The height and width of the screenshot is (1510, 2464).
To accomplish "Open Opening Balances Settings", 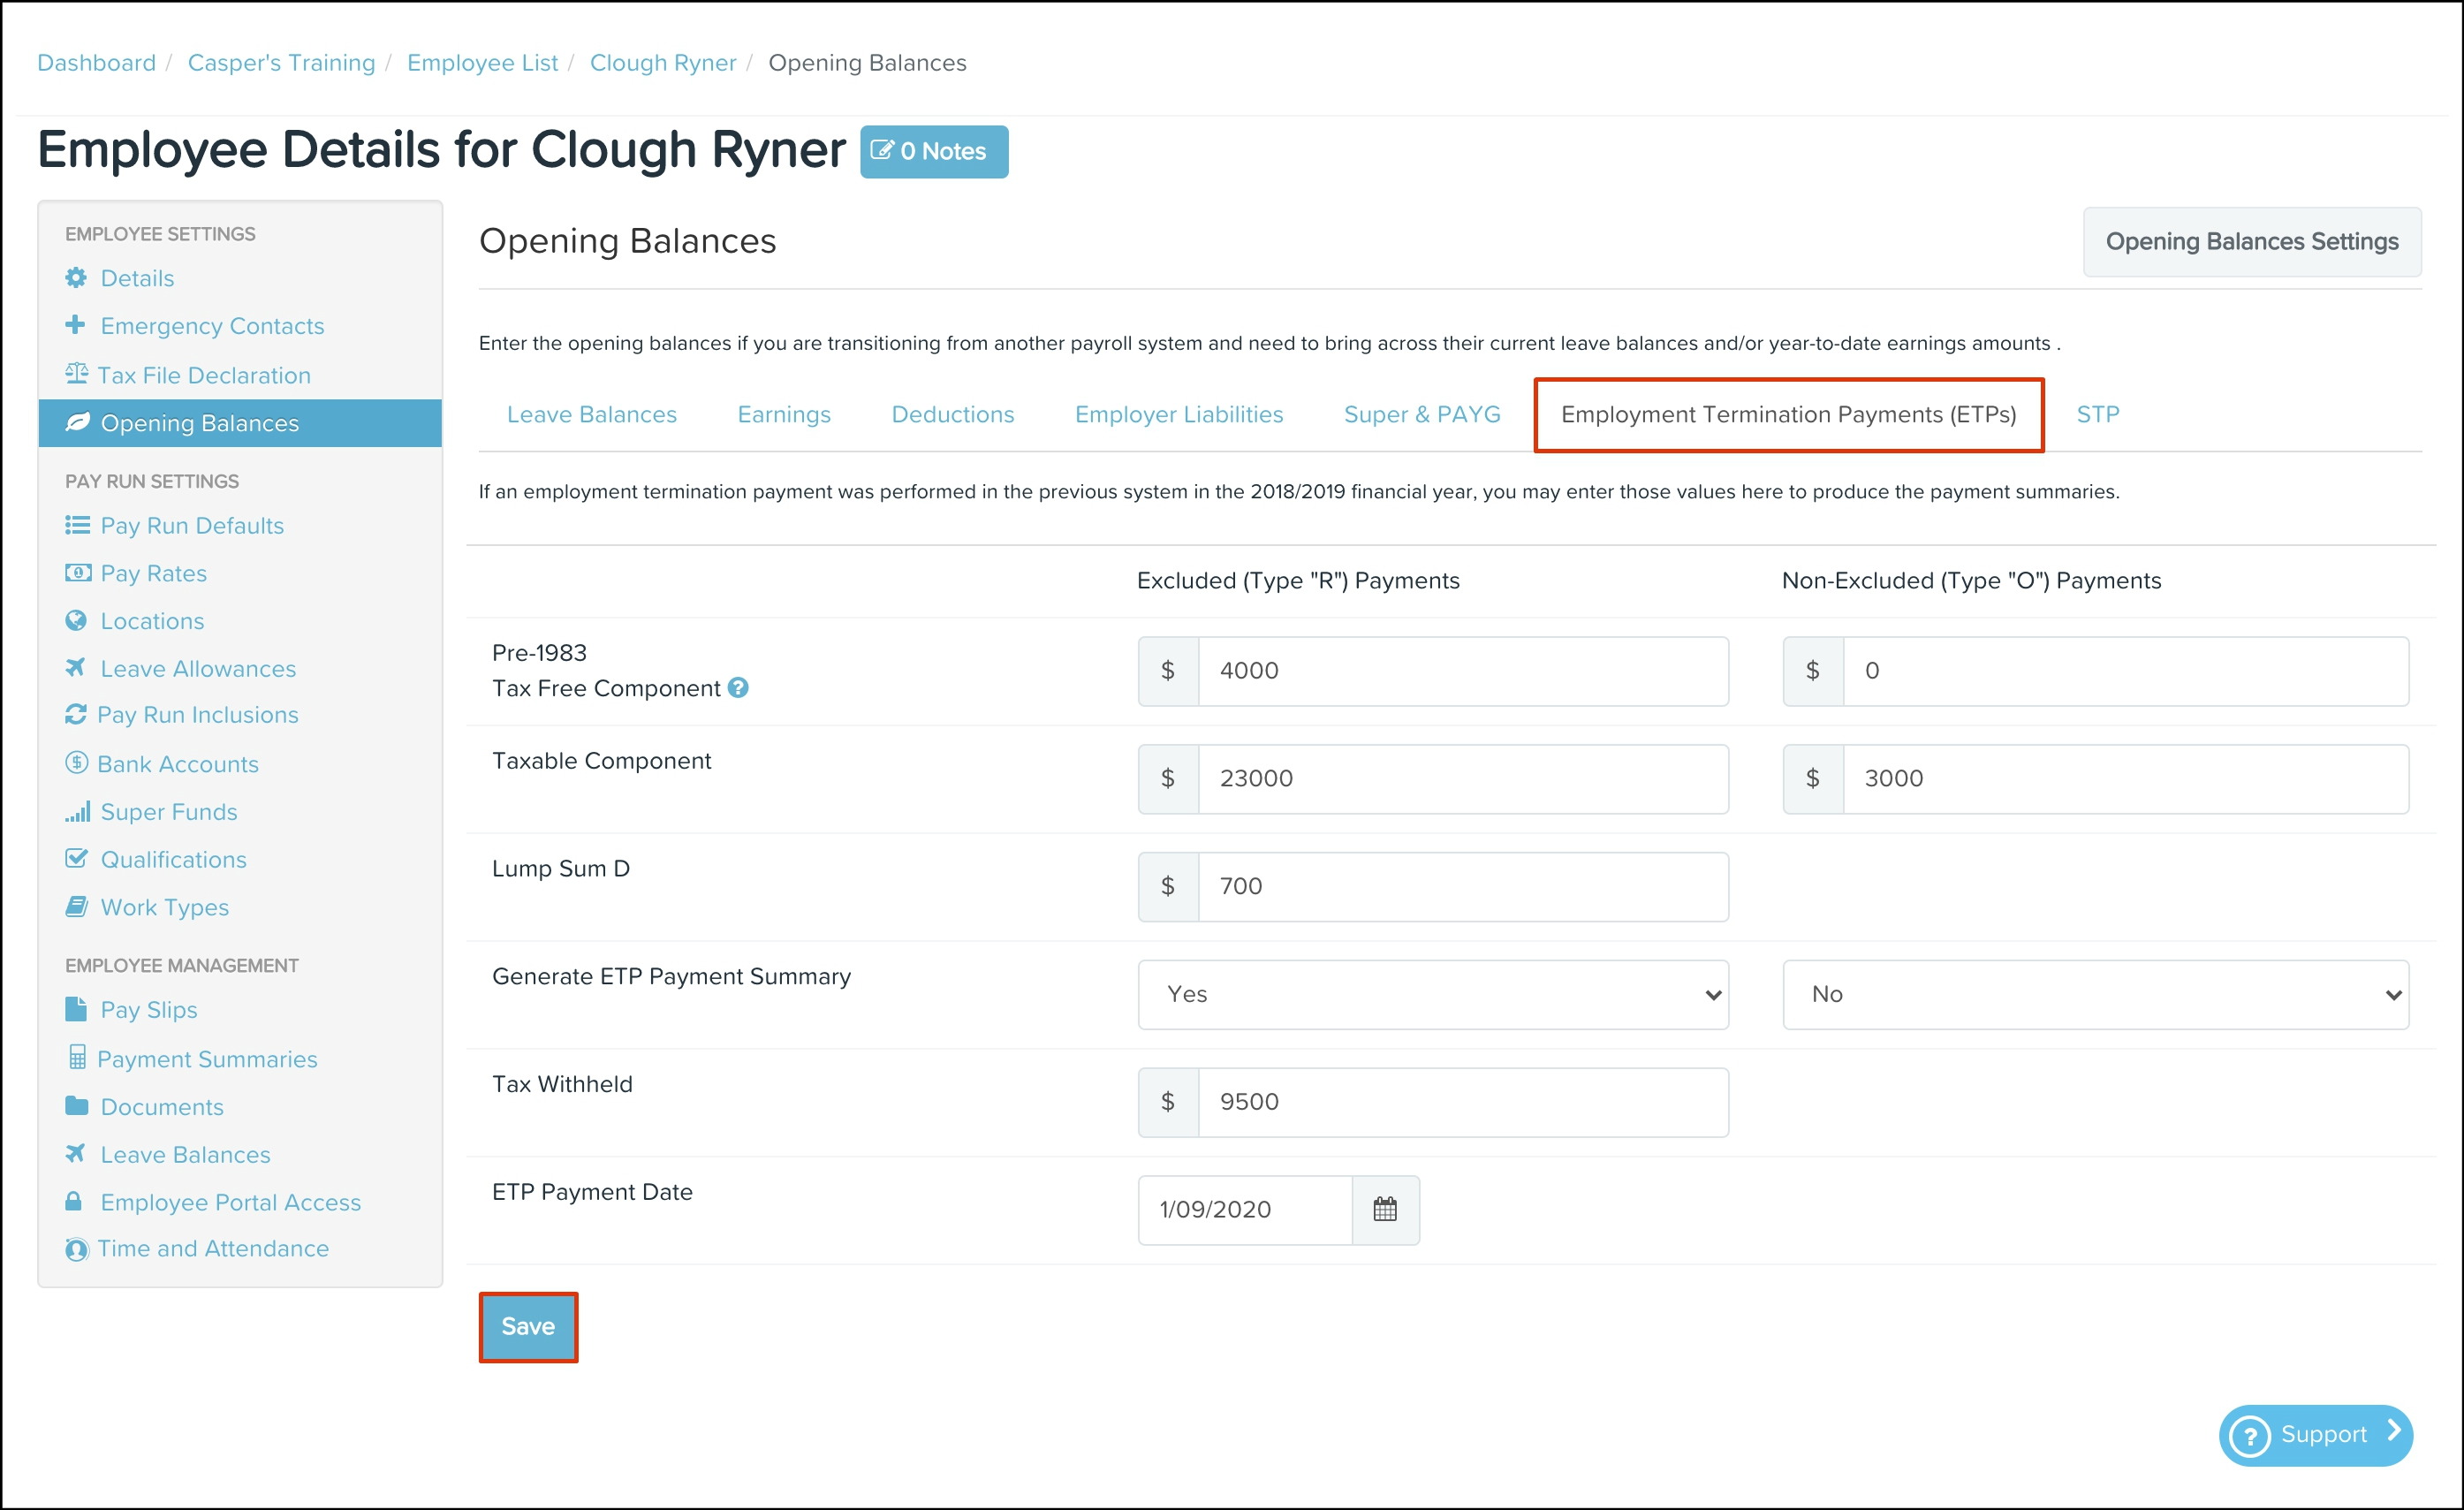I will pyautogui.click(x=2251, y=242).
